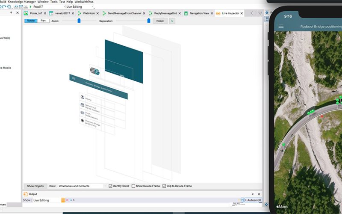Click the Ponte_IoT image tab icon
Viewport: 342px width, 214px height.
click(26, 13)
